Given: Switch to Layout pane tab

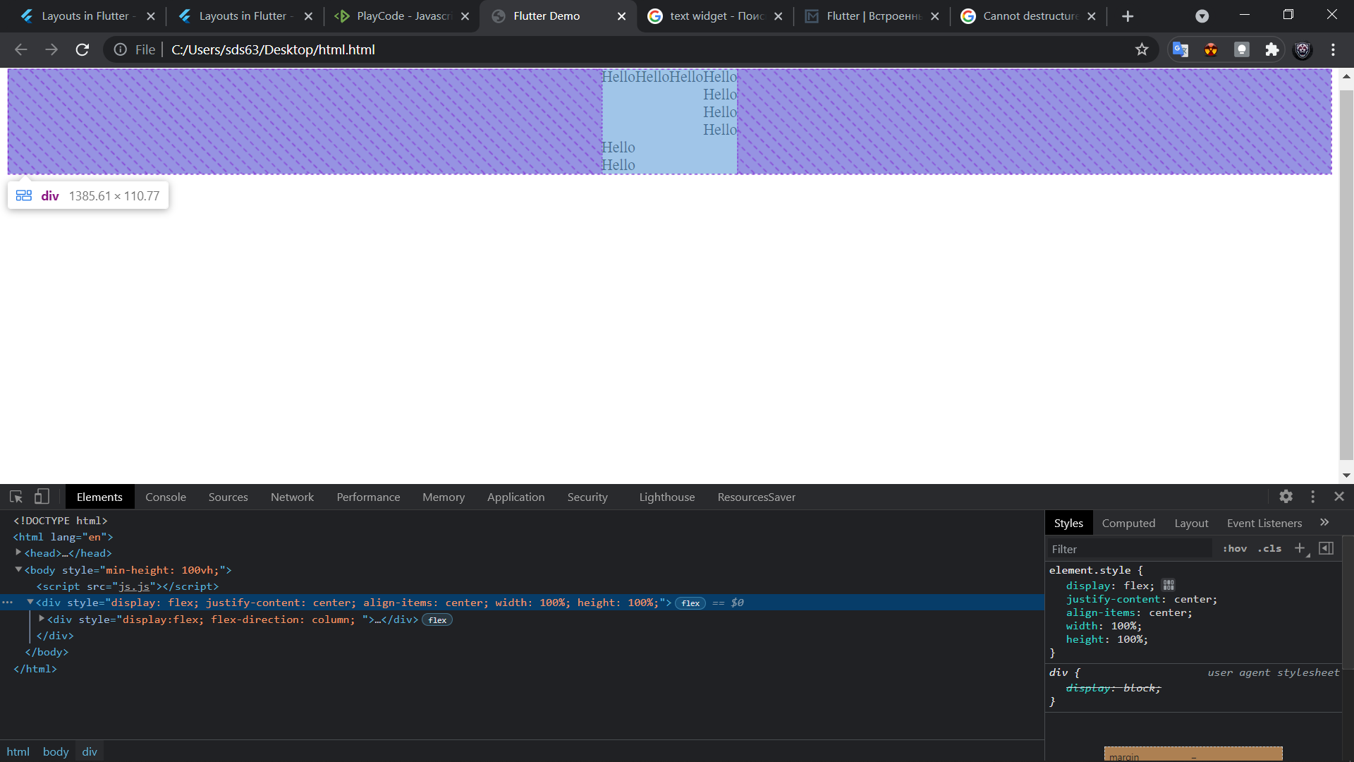Looking at the screenshot, I should (x=1191, y=523).
